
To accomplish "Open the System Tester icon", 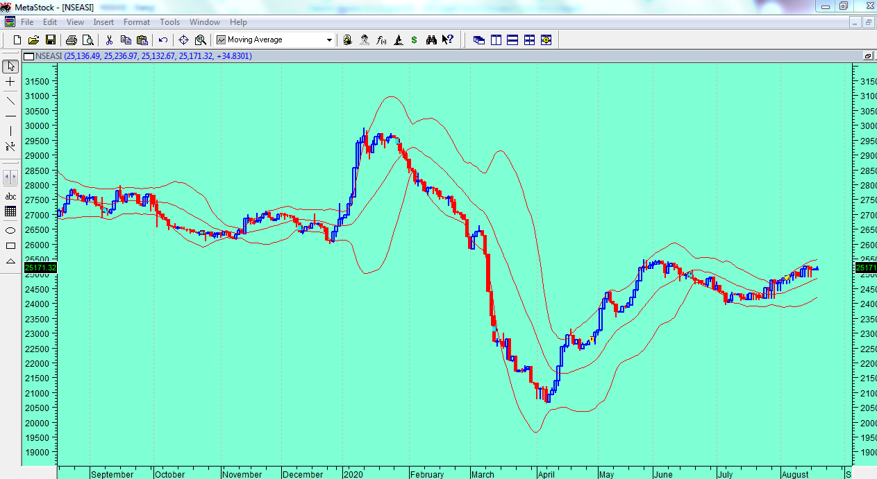I will [x=398, y=40].
